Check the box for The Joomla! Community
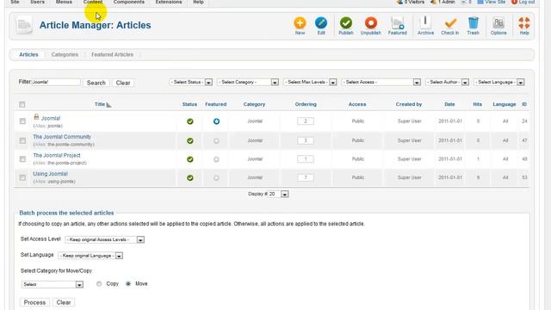Viewport: 551px width, 310px height. point(22,140)
